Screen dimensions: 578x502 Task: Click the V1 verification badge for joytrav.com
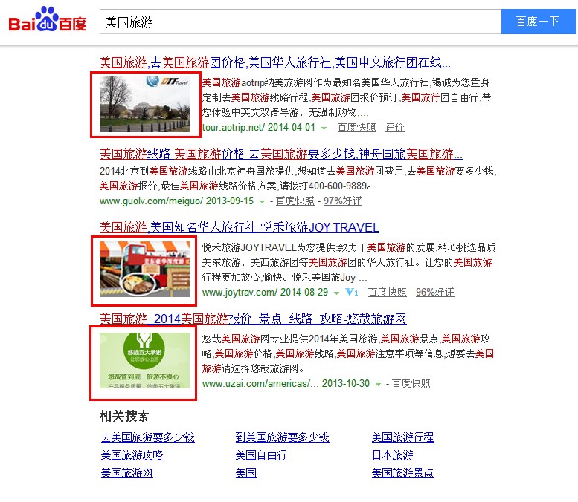[352, 293]
